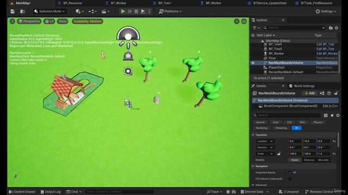
Task: Select BP_Tree4 in the Outliner
Action: [x=275, y=44]
